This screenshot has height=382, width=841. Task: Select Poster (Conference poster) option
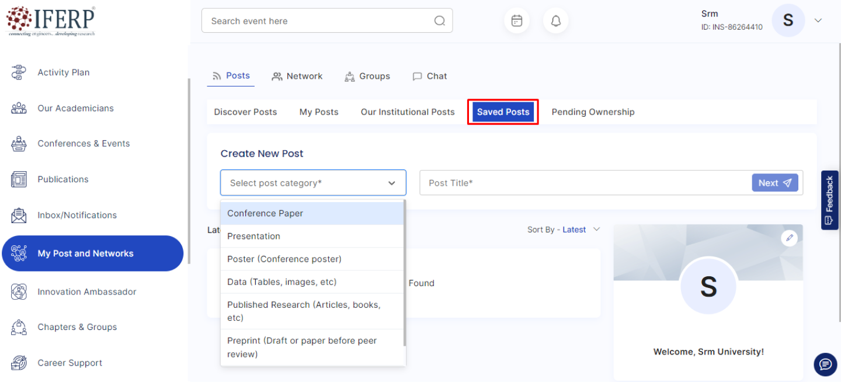(x=284, y=259)
